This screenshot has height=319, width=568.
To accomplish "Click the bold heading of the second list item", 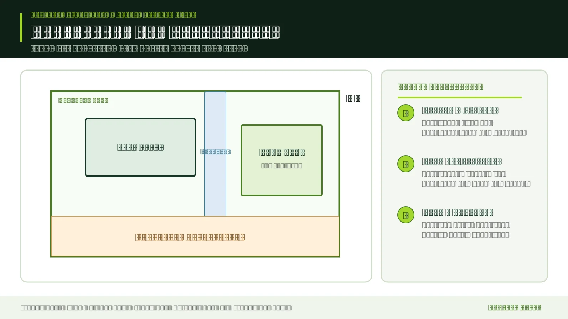I will [x=462, y=162].
